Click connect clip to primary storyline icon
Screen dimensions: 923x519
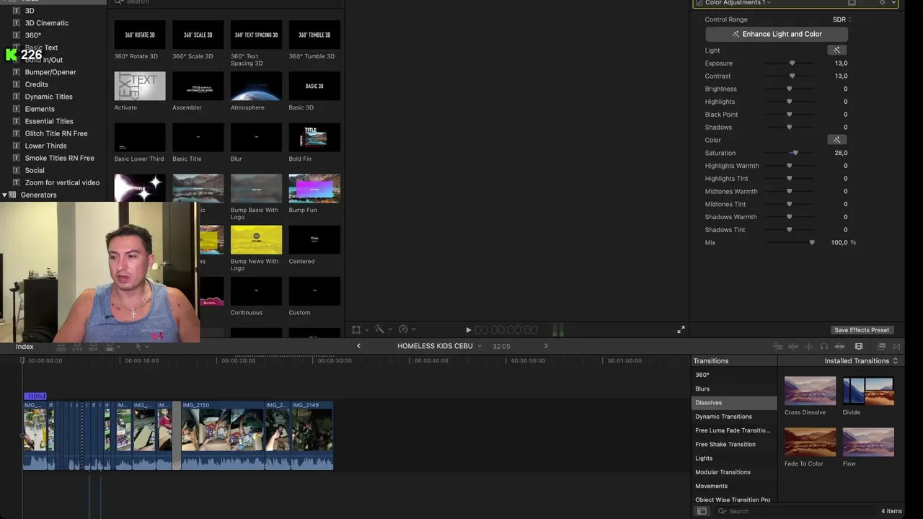pyautogui.click(x=61, y=347)
